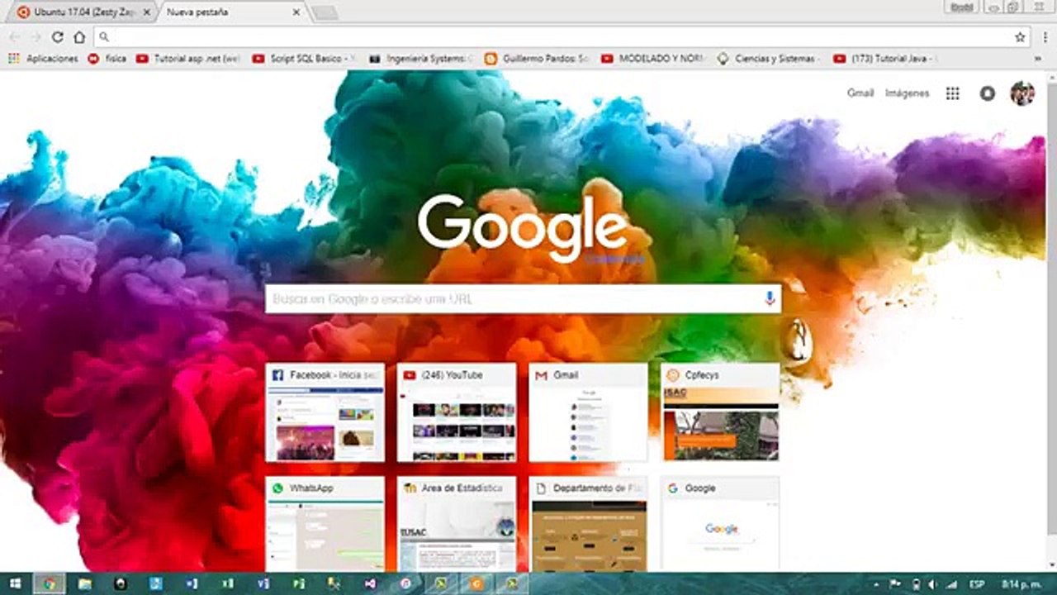Image resolution: width=1057 pixels, height=595 pixels.
Task: Open the Imágenes link
Action: click(x=907, y=93)
